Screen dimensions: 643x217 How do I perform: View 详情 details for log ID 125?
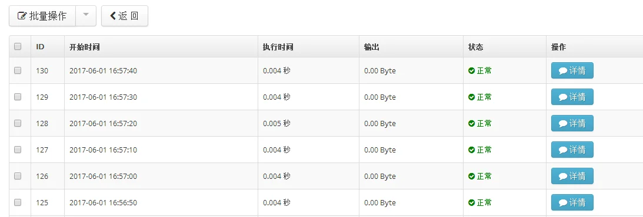572,202
